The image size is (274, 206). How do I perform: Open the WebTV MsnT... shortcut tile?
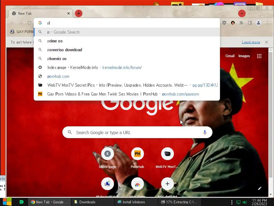167,158
